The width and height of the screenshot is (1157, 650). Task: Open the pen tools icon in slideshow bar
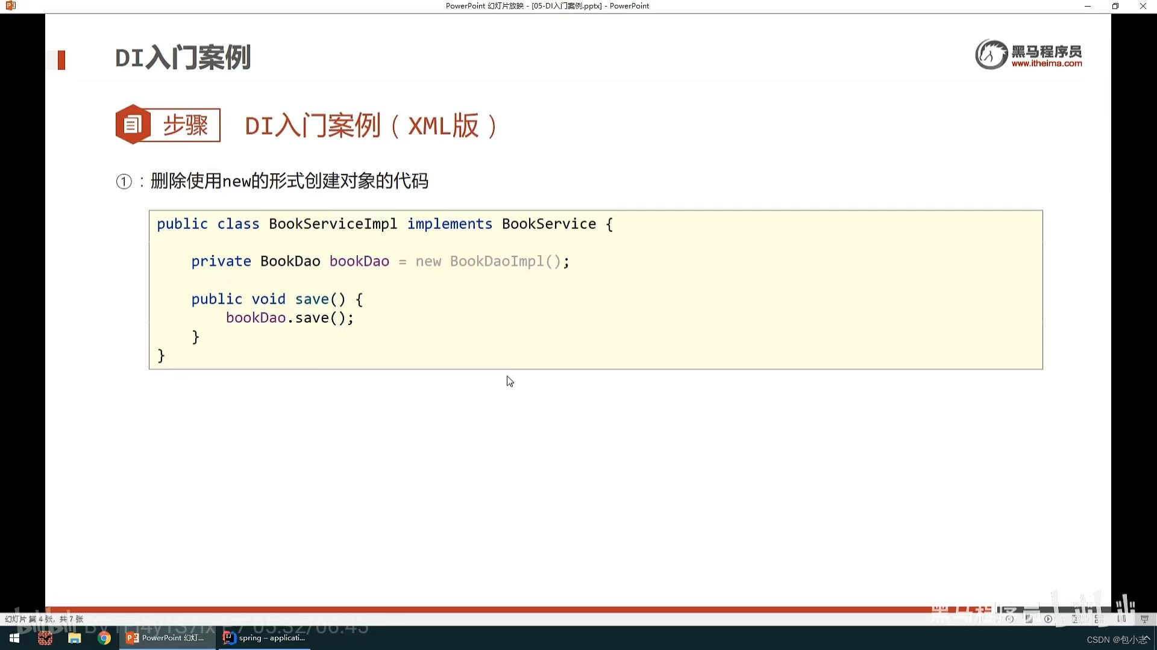point(1029,619)
